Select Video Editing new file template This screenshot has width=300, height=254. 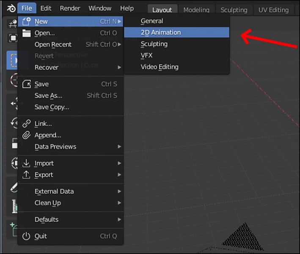[176, 67]
